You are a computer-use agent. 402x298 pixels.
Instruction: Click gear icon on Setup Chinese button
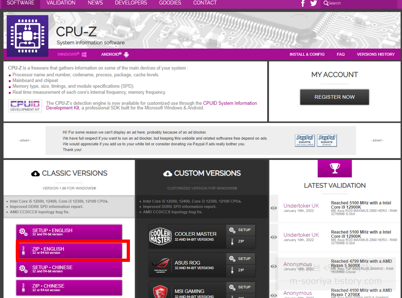click(x=23, y=269)
